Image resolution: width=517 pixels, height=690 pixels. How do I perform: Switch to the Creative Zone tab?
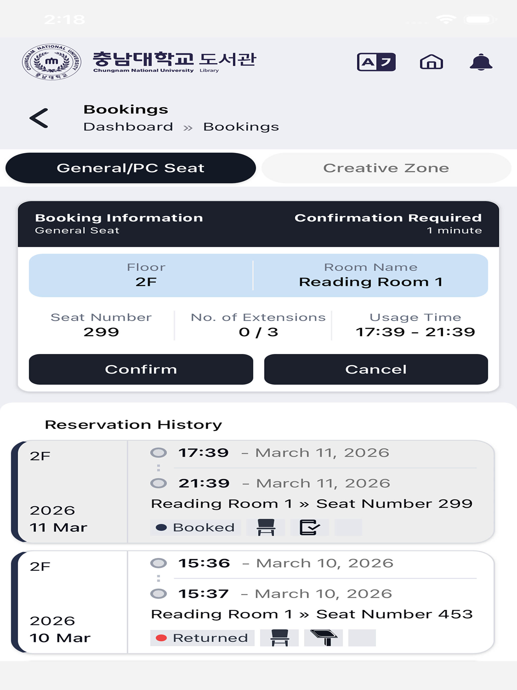[386, 168]
